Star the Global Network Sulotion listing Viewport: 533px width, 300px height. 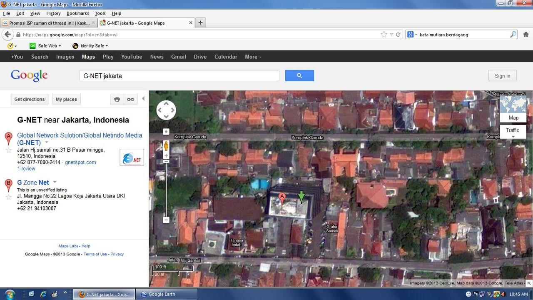8,150
